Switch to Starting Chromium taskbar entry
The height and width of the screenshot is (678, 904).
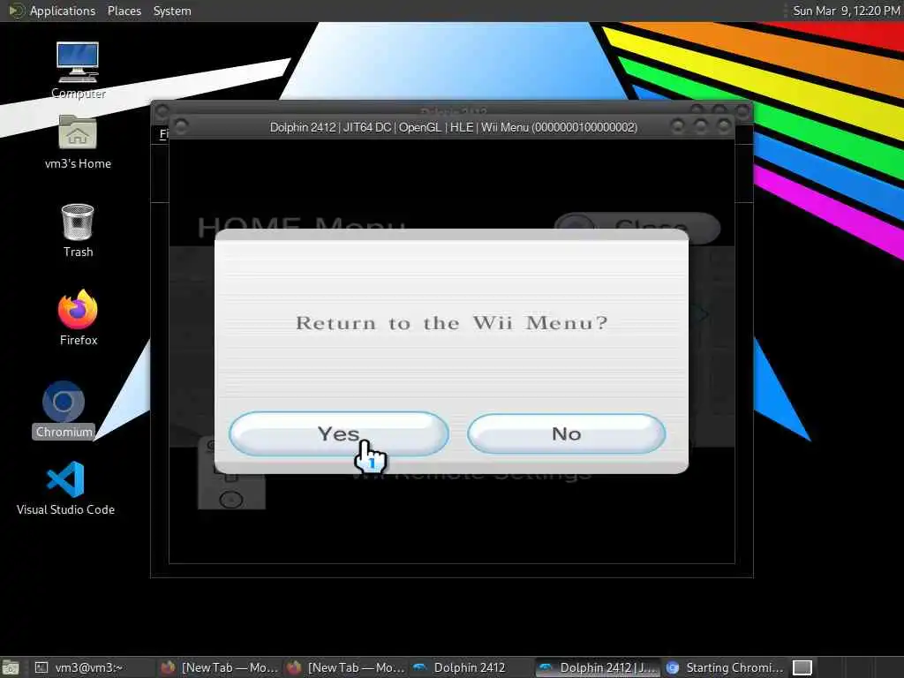pyautogui.click(x=724, y=667)
